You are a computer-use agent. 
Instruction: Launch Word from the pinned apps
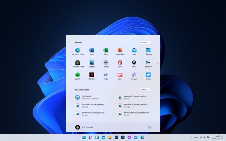click(92, 52)
